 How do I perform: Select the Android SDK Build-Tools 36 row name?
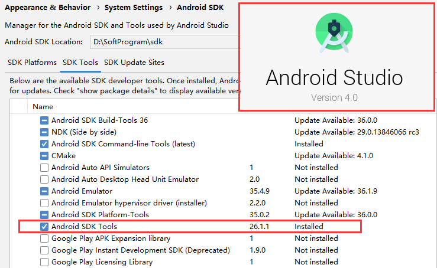click(x=99, y=120)
